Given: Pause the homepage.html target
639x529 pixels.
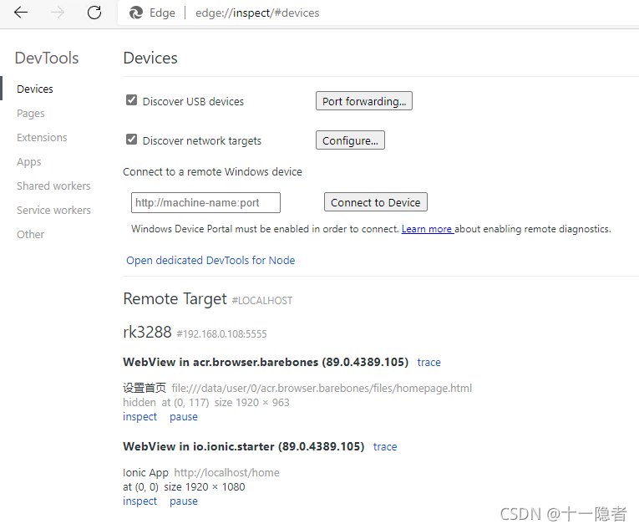Looking at the screenshot, I should tap(184, 417).
